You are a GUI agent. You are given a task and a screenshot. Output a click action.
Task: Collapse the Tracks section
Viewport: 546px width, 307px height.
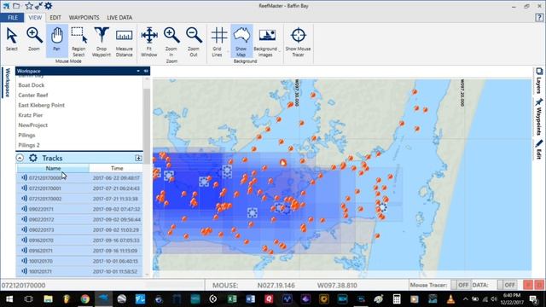[20, 158]
